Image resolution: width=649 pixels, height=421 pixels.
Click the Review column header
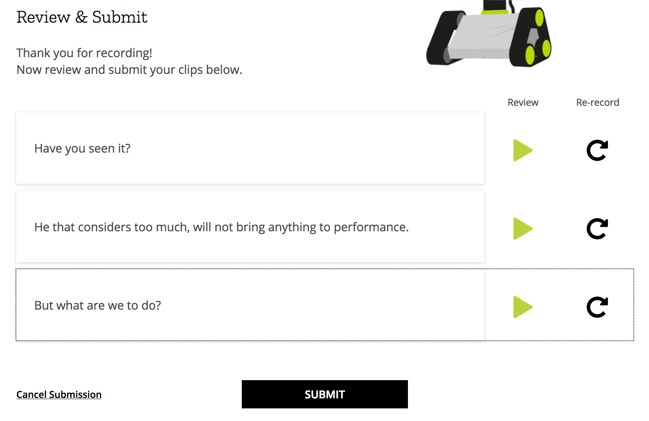tap(523, 102)
